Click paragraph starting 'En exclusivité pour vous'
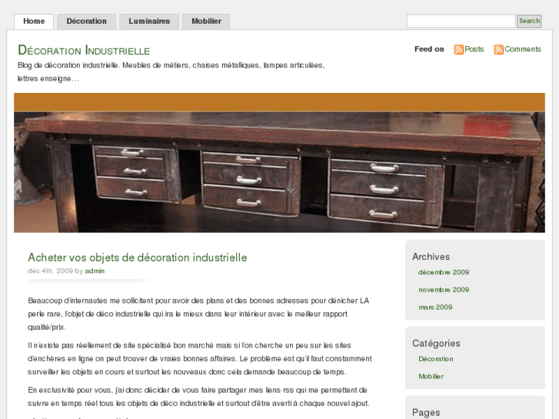 (x=198, y=397)
